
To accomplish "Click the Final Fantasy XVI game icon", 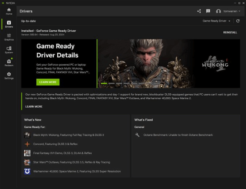I will click(27, 153).
